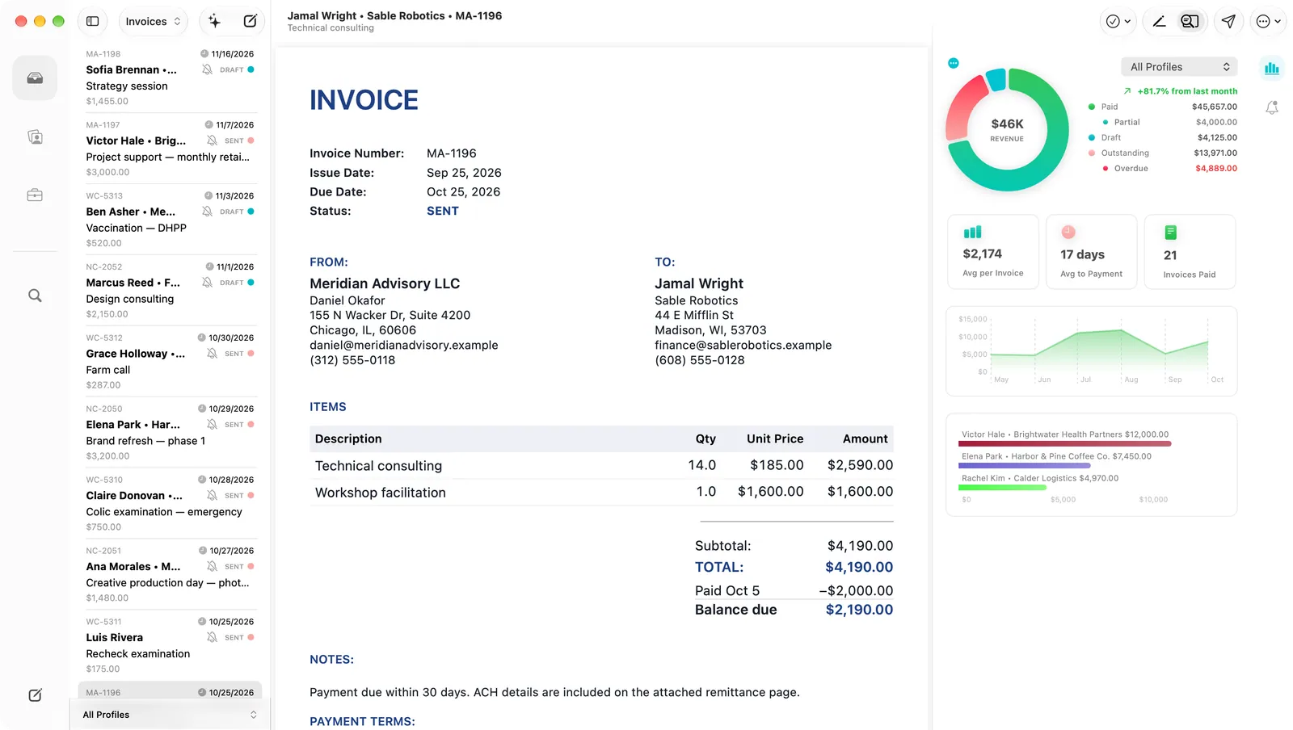Image resolution: width=1293 pixels, height=730 pixels.
Task: Click finance@sablerobotics.example email address
Action: click(x=743, y=345)
